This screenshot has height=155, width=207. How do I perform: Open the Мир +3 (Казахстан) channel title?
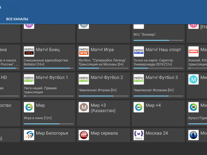[x=103, y=108]
